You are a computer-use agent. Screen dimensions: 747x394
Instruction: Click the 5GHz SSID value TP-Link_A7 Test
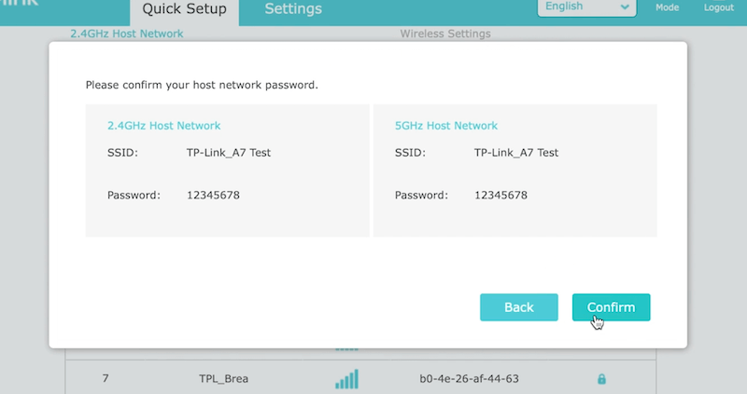coord(516,153)
